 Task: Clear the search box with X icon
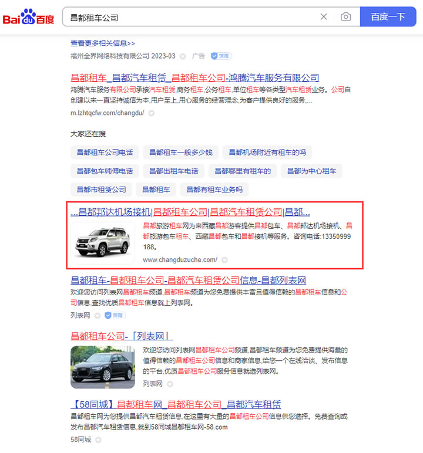324,17
